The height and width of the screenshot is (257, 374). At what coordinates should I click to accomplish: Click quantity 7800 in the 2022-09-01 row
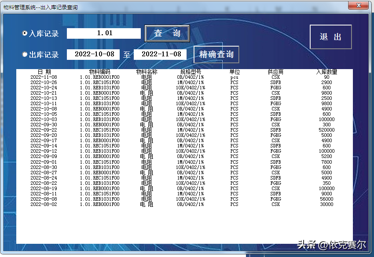coord(326,162)
